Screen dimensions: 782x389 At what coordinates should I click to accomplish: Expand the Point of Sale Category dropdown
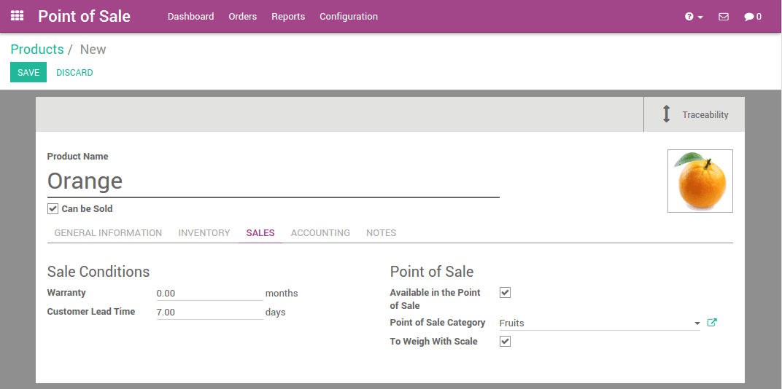point(697,323)
